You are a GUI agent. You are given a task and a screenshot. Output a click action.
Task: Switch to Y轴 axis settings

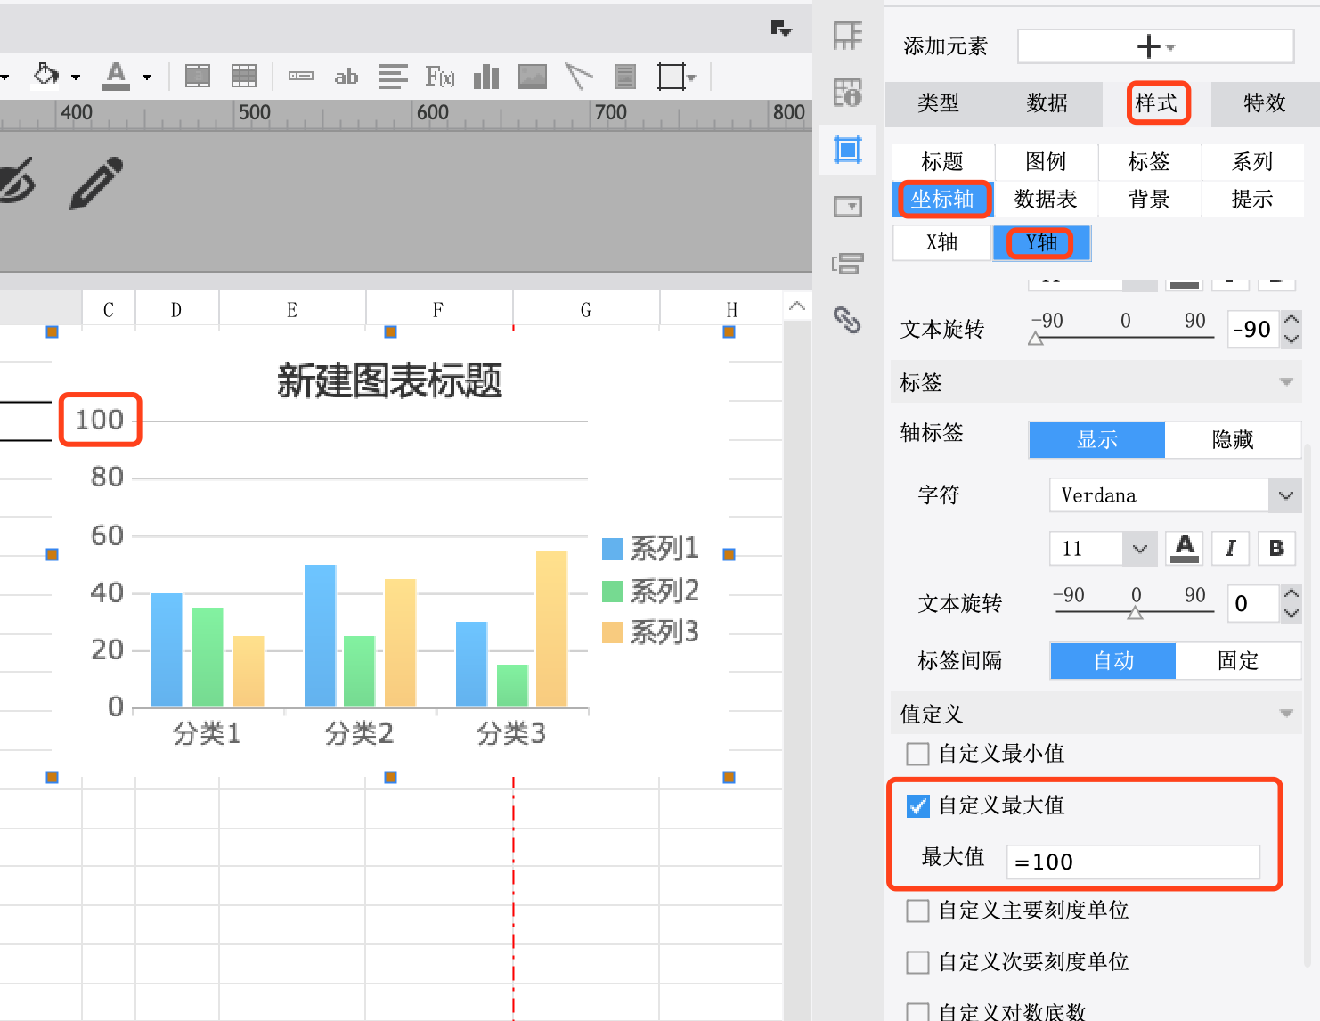click(1041, 242)
